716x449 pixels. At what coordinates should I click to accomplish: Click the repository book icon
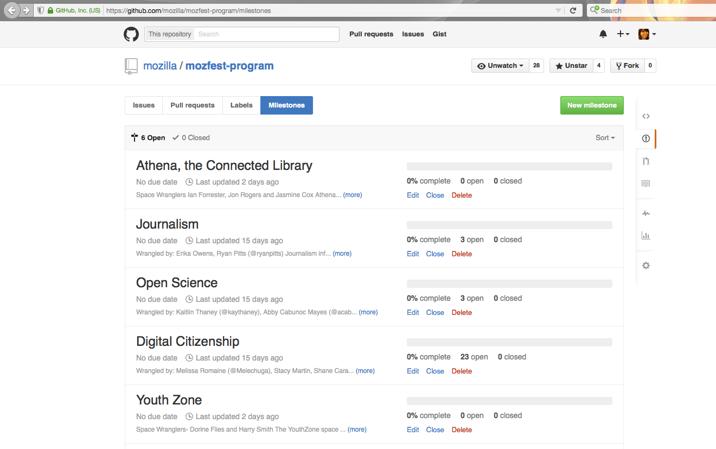pyautogui.click(x=131, y=66)
